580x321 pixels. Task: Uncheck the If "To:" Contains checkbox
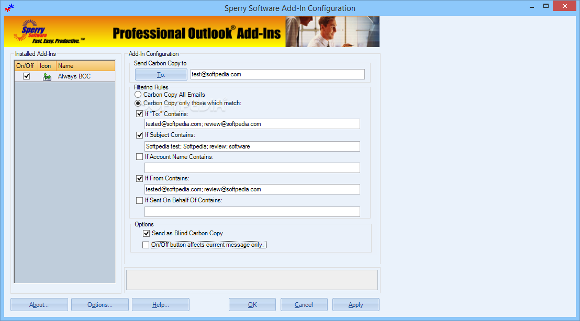pyautogui.click(x=139, y=114)
